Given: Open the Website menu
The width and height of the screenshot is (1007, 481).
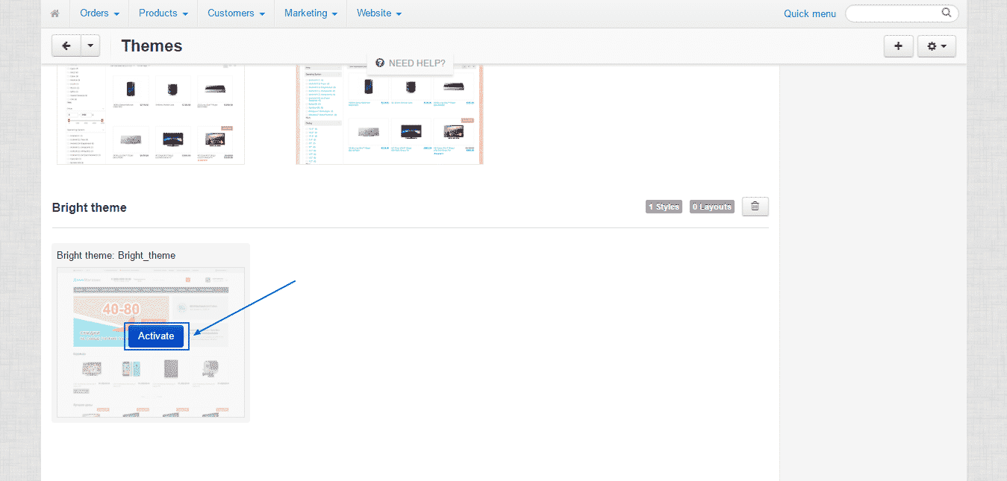Looking at the screenshot, I should [378, 13].
